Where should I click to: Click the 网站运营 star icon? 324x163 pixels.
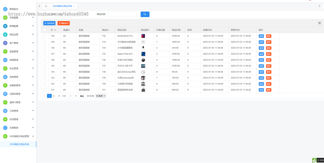pos(5,35)
